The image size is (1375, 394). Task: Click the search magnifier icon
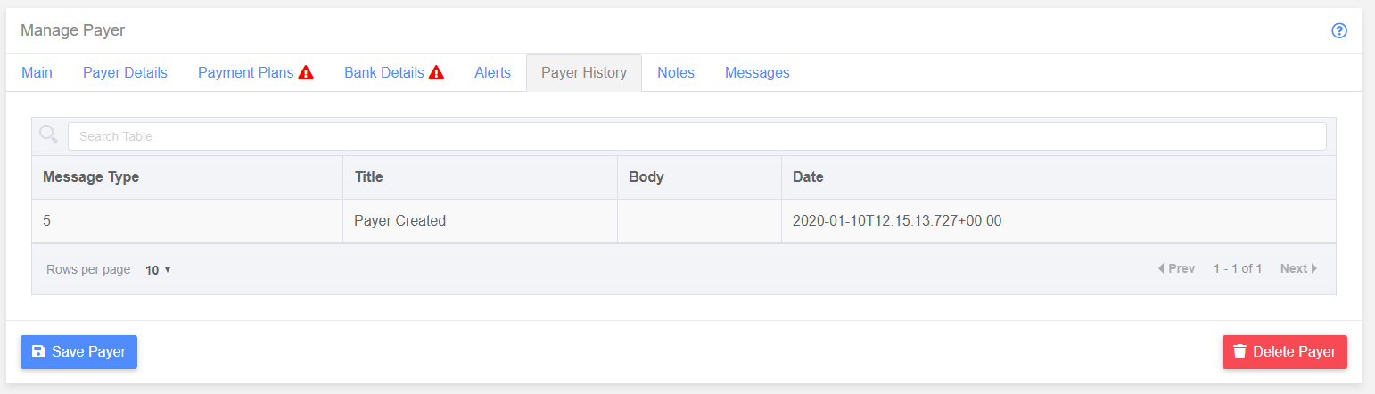tap(49, 135)
